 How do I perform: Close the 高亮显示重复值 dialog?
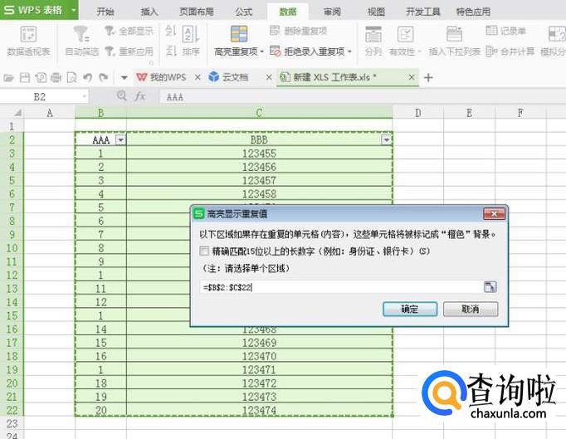(x=494, y=214)
